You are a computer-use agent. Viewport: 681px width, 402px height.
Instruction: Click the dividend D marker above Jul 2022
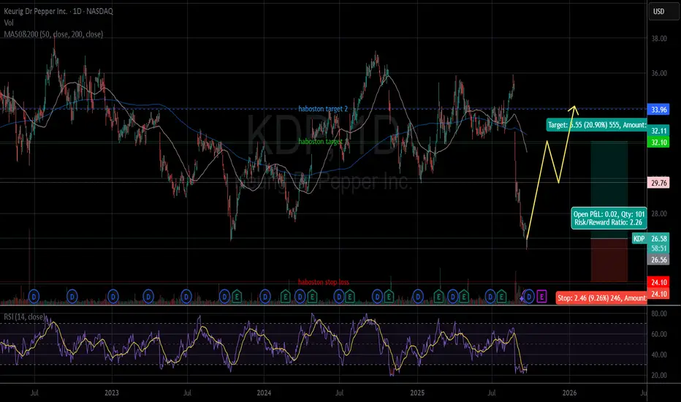tap(34, 297)
